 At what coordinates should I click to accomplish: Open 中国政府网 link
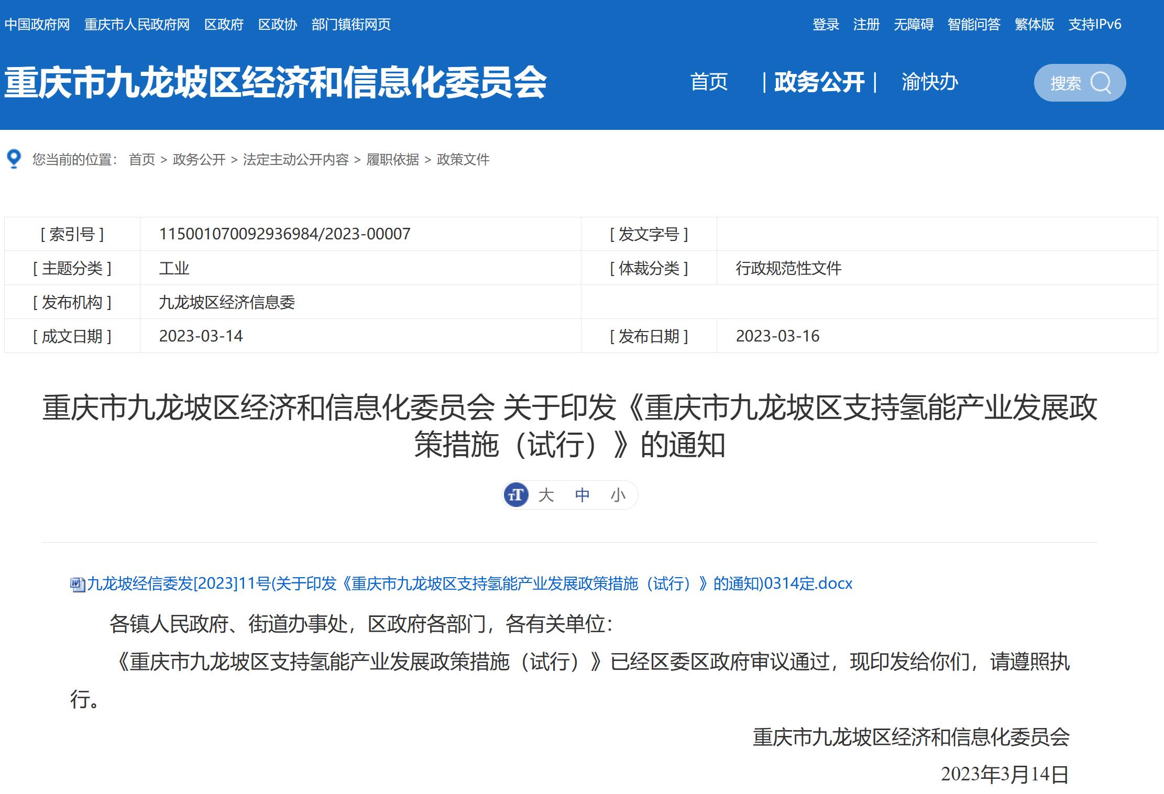[x=37, y=25]
